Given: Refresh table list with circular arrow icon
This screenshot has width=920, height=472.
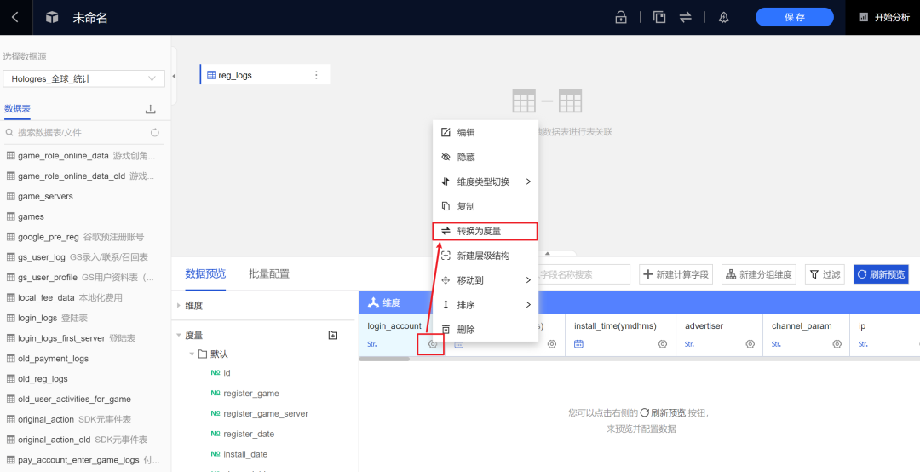Looking at the screenshot, I should tap(155, 133).
